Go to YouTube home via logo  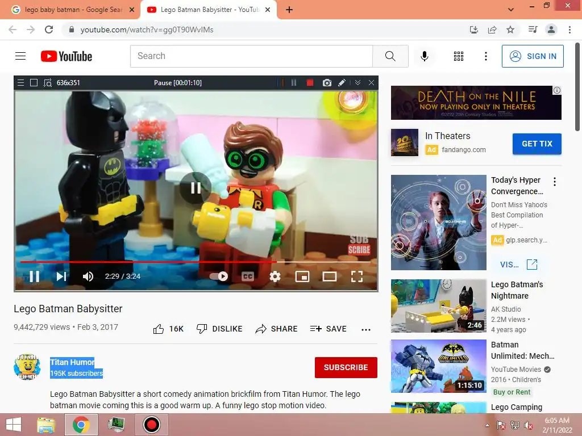[x=66, y=56]
